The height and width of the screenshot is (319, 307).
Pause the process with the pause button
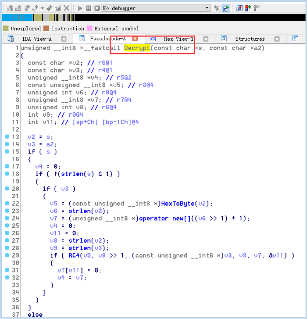[89, 8]
